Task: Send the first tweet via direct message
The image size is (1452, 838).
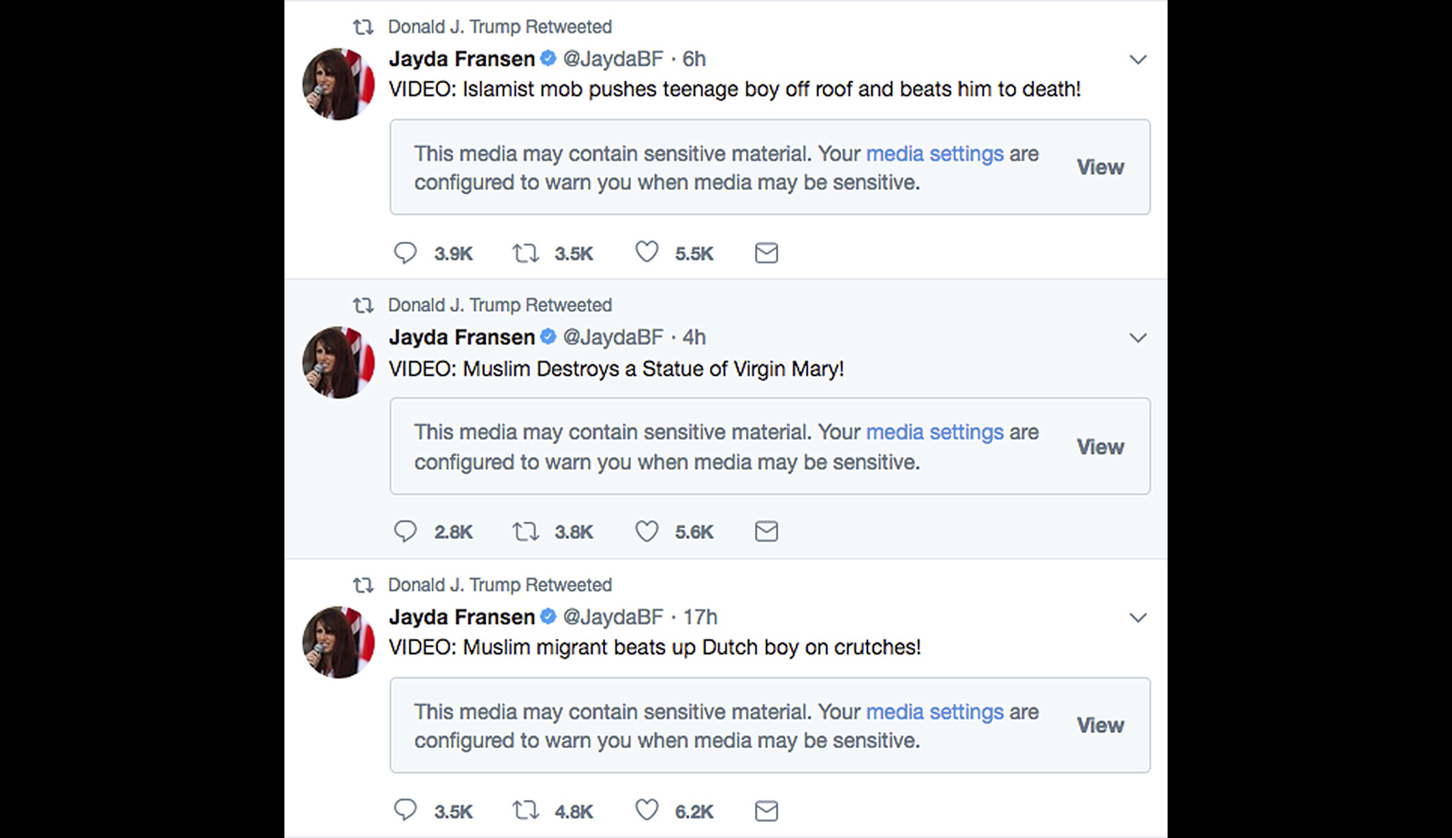Action: [x=766, y=253]
